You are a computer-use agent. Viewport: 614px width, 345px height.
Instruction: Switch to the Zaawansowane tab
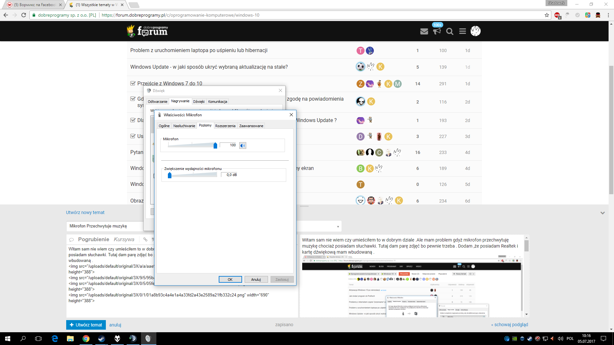pyautogui.click(x=251, y=126)
